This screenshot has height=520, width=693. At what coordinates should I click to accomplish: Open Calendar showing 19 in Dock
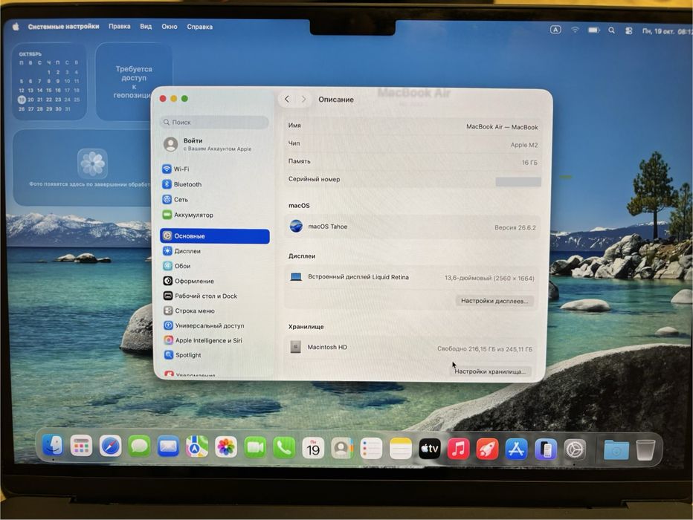tap(313, 449)
